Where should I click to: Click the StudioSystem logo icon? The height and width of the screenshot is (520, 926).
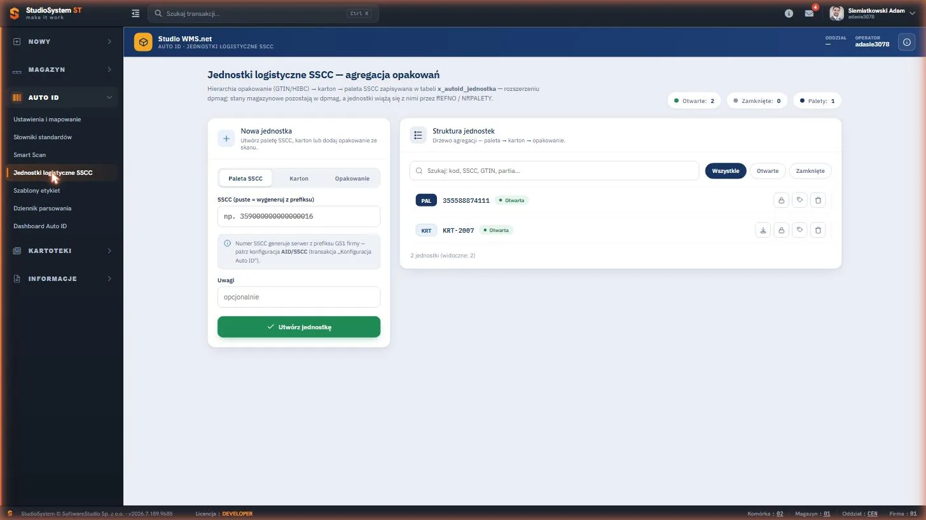[x=14, y=13]
